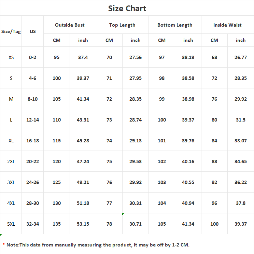Select the 36.22 inside waist cell
Image resolution: width=254 pixels, height=254 pixels.
(241, 182)
